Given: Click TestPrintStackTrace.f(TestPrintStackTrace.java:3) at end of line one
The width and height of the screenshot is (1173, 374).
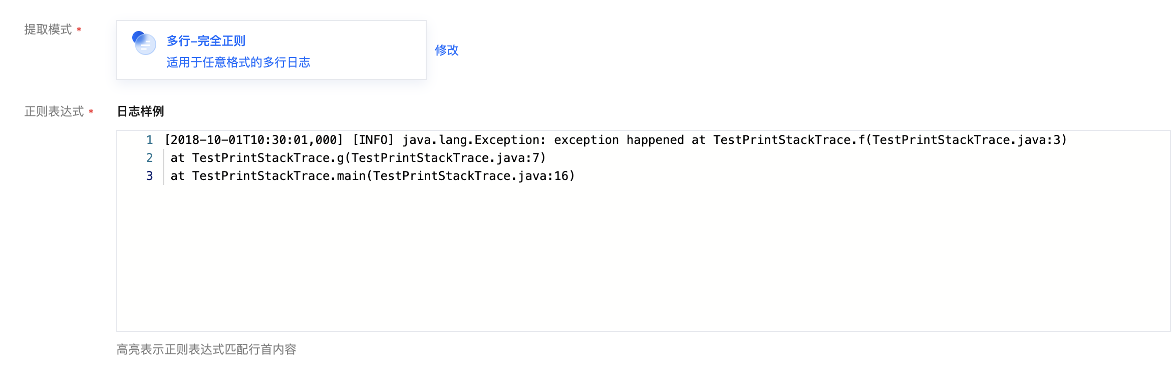Looking at the screenshot, I should (x=890, y=140).
